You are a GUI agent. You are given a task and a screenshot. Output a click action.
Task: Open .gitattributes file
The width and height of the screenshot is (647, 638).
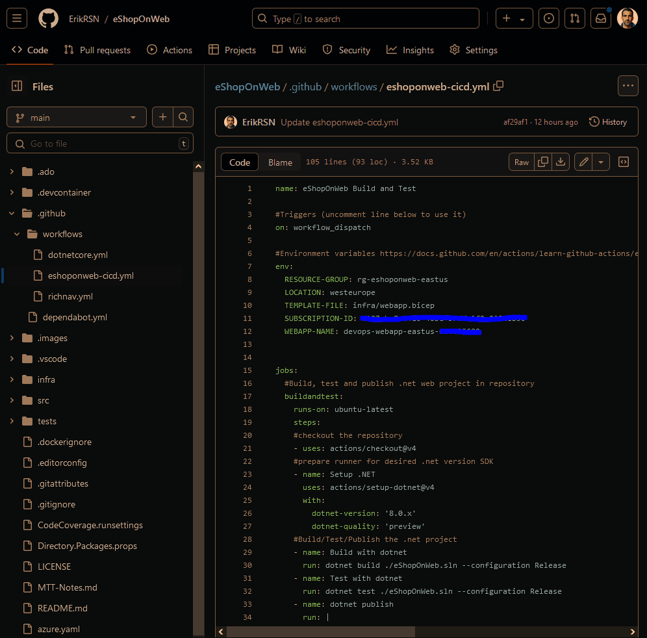(x=63, y=483)
